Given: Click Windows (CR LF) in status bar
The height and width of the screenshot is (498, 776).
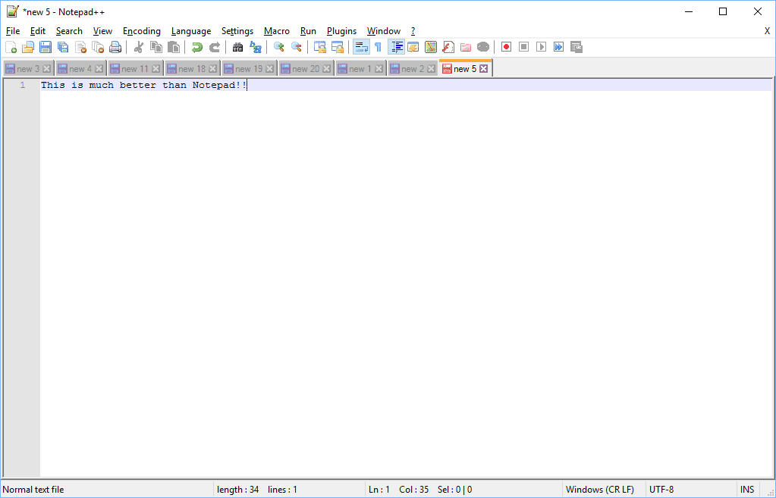Looking at the screenshot, I should [600, 490].
